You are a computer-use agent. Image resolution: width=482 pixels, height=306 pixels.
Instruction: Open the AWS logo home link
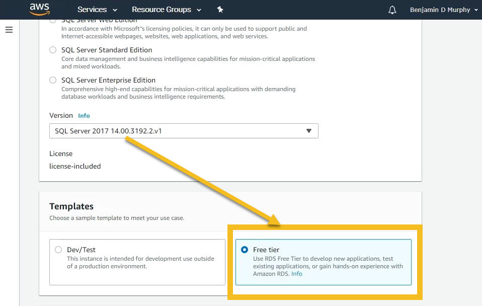pyautogui.click(x=39, y=9)
